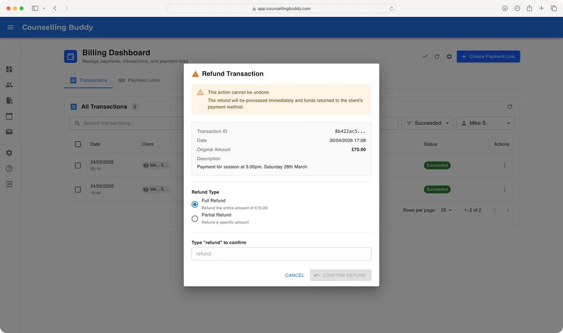Click the Billing Dashboard wallet icon
563x333 pixels.
pyautogui.click(x=70, y=57)
